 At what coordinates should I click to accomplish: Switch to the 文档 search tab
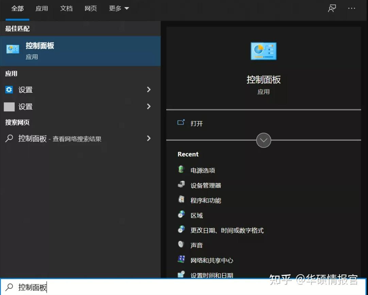[x=66, y=8]
